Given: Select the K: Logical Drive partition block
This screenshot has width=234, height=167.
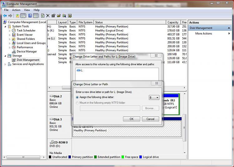Looking at the screenshot, I should 171,104.
